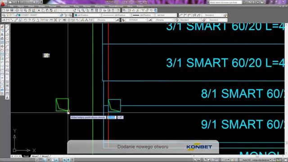Open the Widok menu
The image size is (288, 162).
click(31, 6)
